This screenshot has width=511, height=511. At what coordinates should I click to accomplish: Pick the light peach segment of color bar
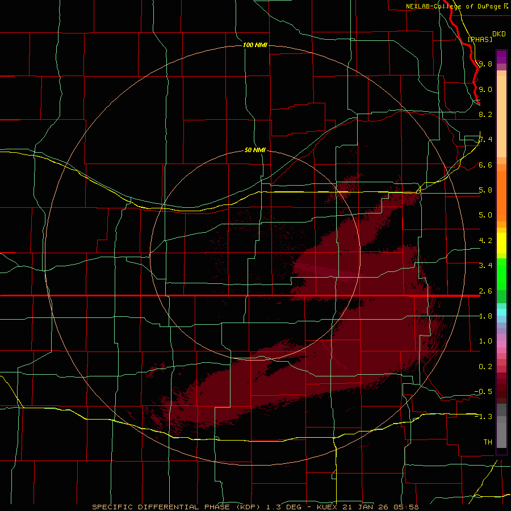tap(501, 116)
